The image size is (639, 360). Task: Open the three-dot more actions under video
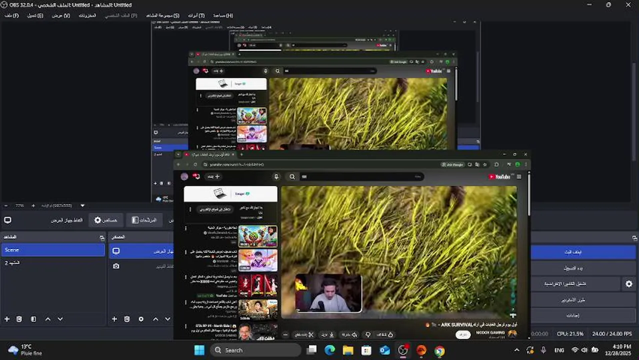(x=285, y=334)
